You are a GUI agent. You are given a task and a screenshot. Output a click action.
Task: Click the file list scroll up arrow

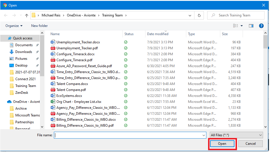click(x=265, y=33)
